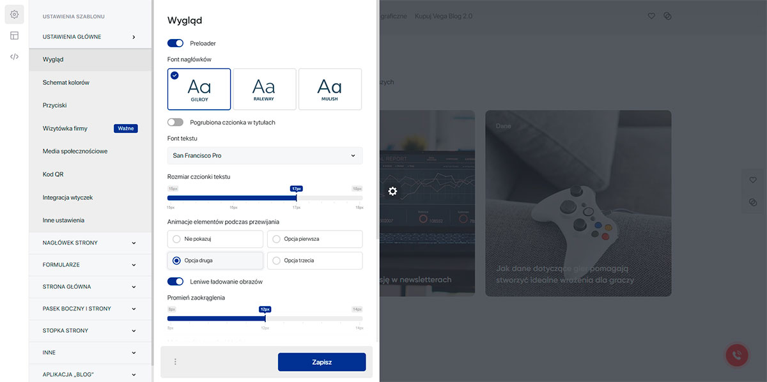Click the settings gear icon in left rail
This screenshot has height=382, width=767.
pyautogui.click(x=14, y=14)
